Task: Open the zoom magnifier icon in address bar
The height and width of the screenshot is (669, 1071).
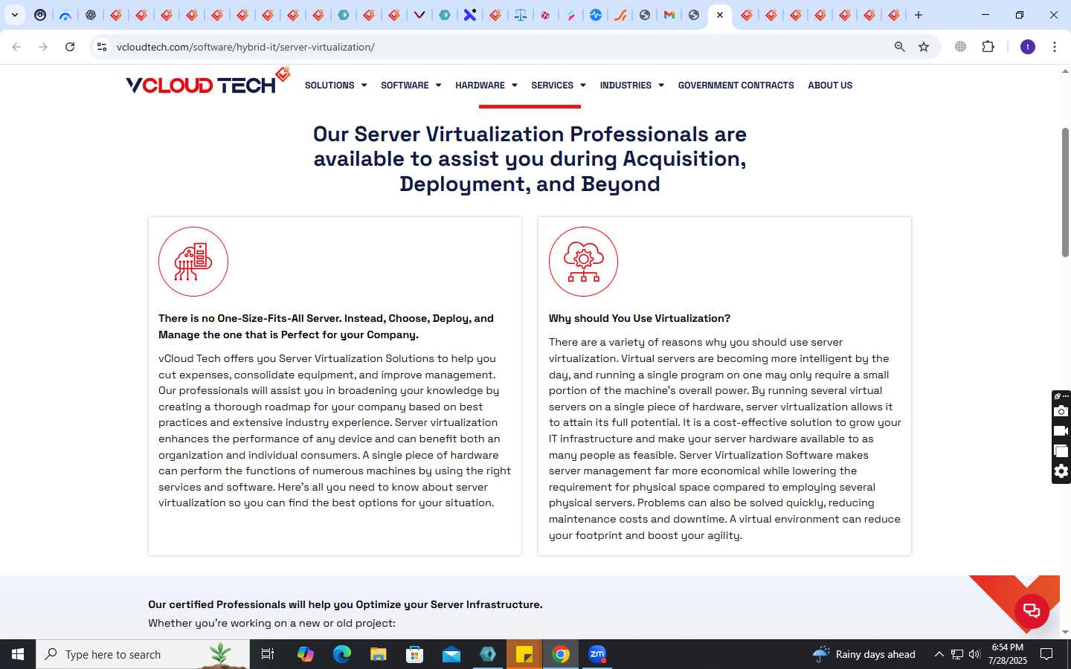Action: 899,47
